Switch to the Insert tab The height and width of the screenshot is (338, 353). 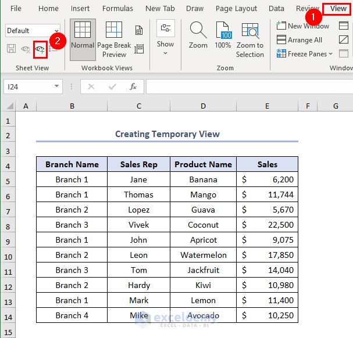80,9
